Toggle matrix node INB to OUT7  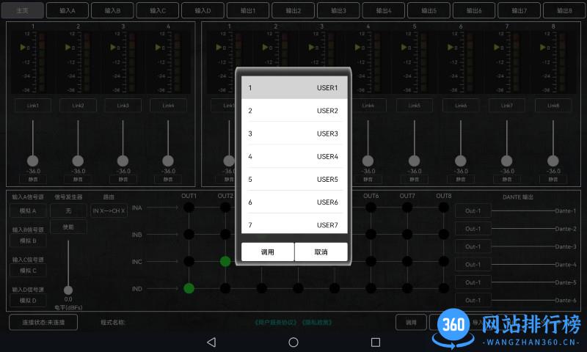pos(407,234)
